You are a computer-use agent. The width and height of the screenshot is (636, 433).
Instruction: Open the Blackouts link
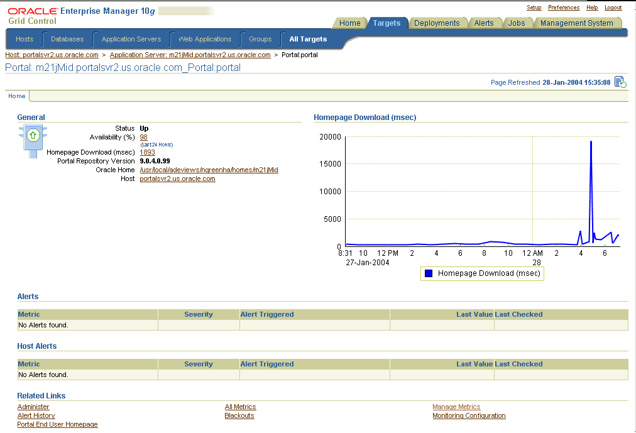[239, 415]
